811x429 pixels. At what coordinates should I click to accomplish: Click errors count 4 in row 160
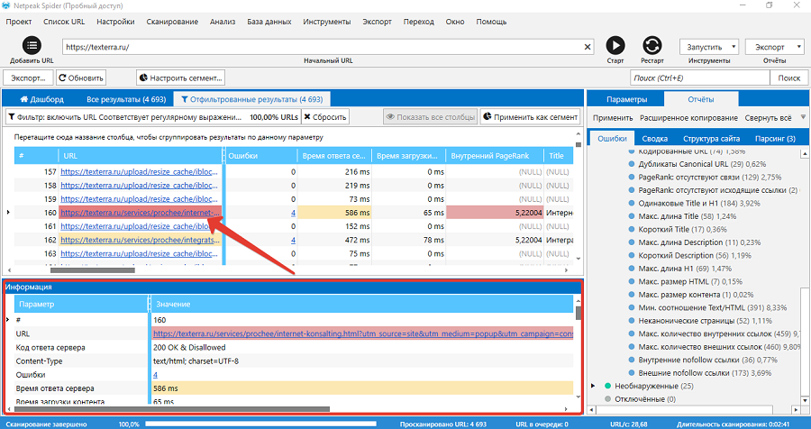pos(293,213)
